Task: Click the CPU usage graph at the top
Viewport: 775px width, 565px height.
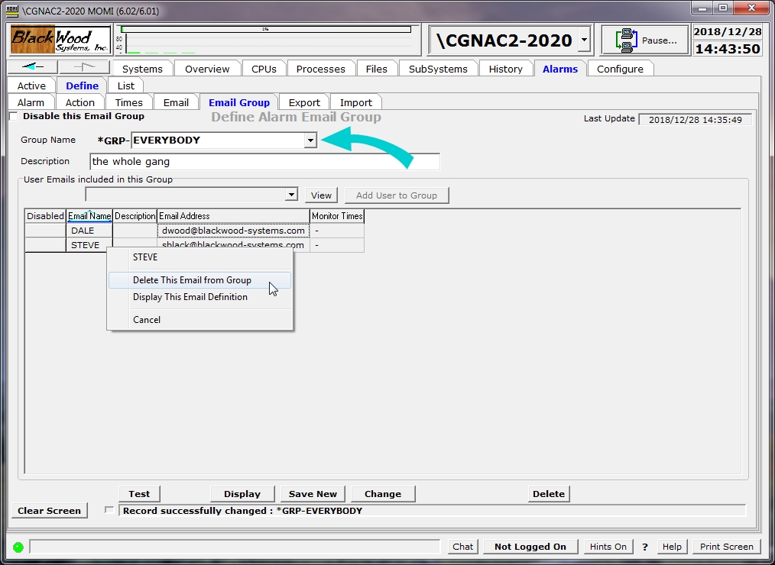Action: [x=266, y=40]
